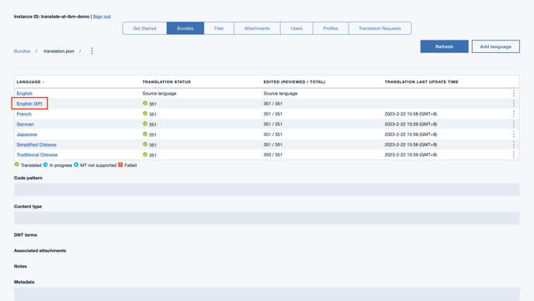Switch to the Get Started tab
Screen dimensions: 534x301
[144, 28]
